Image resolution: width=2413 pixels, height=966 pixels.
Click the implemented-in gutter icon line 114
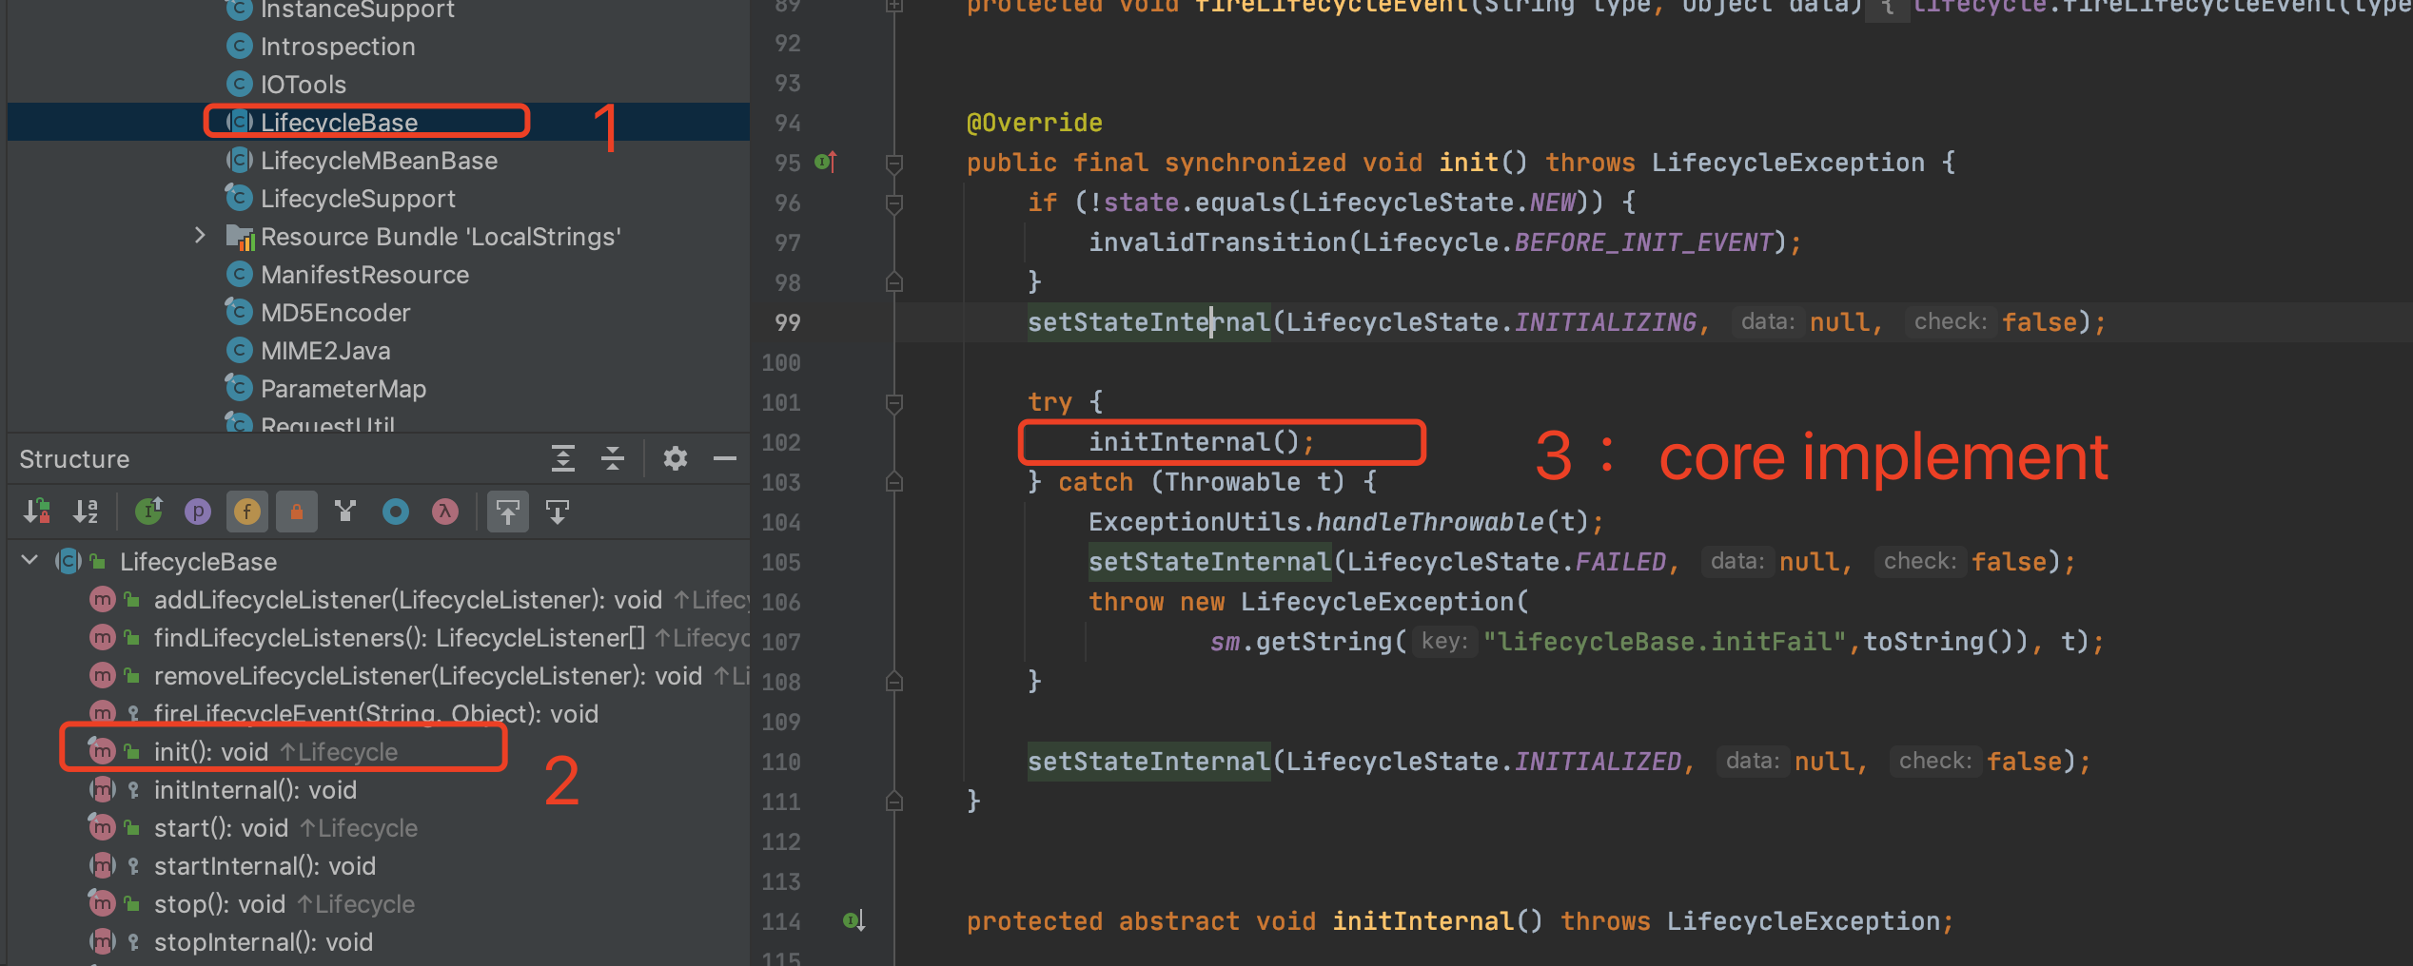[853, 920]
